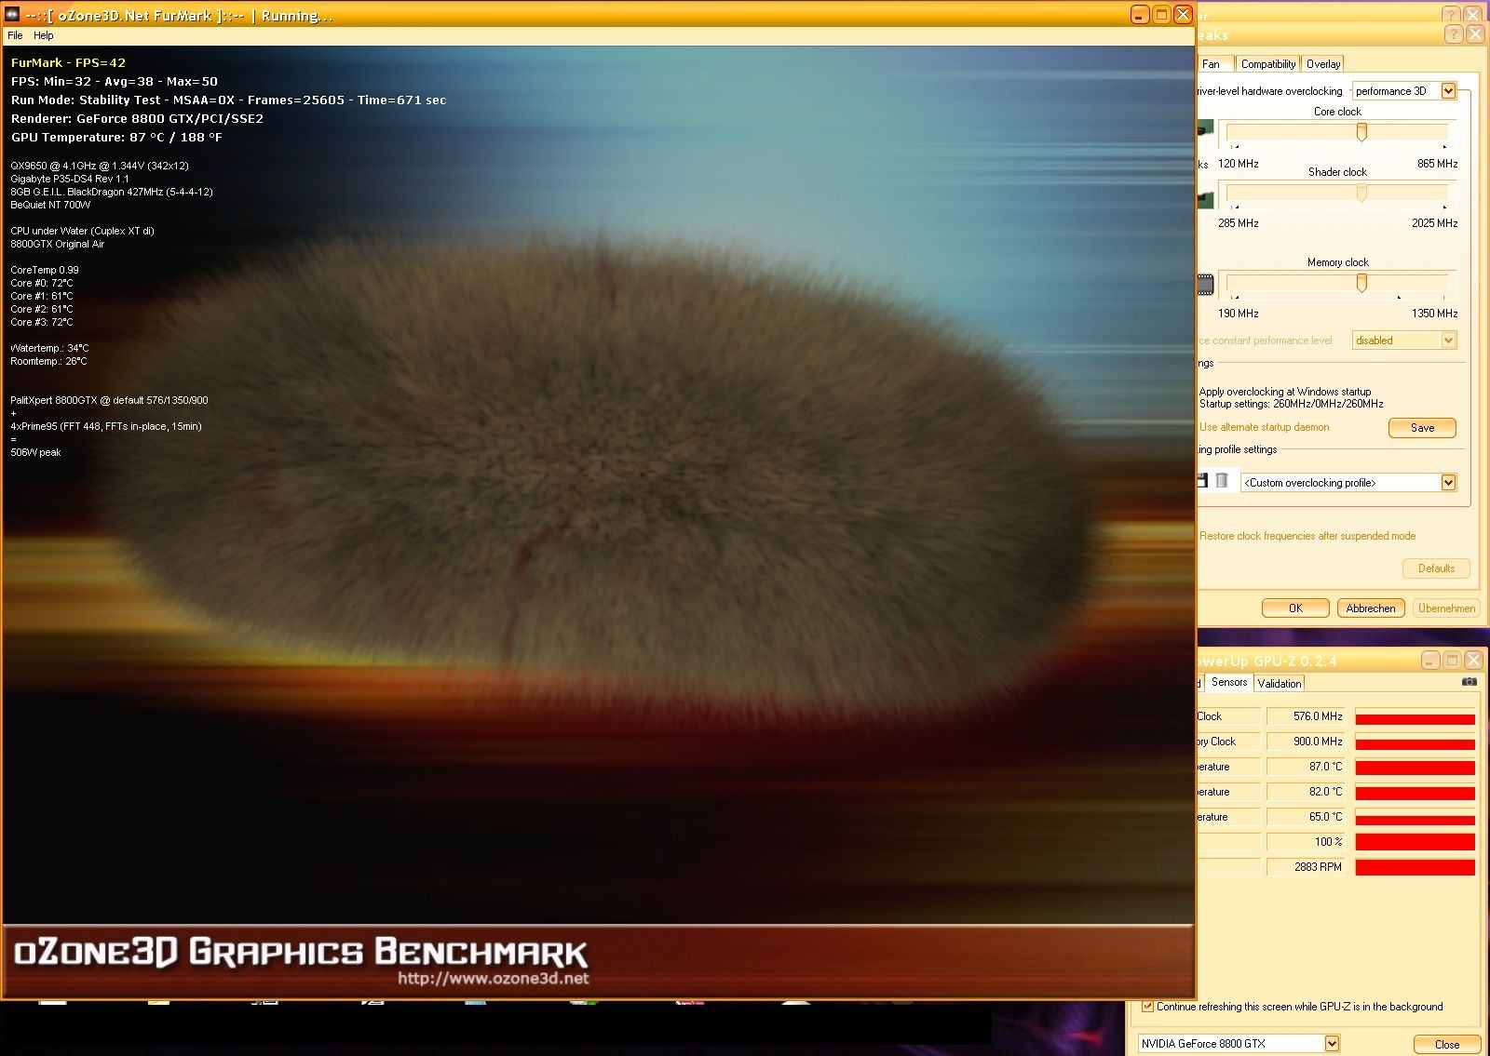This screenshot has height=1056, width=1490.
Task: Open the File menu in FurMark
Action: click(x=15, y=35)
